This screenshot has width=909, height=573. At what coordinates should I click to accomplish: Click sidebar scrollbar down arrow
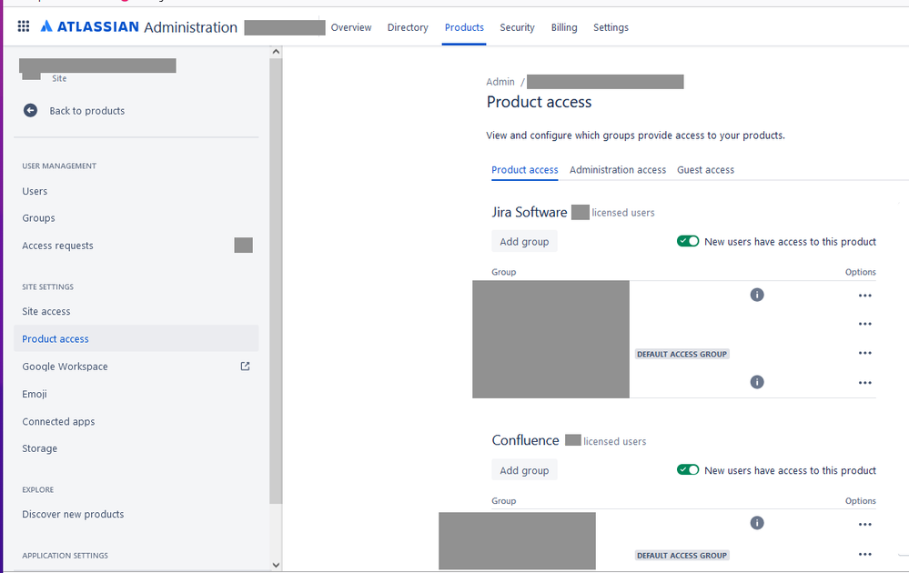[276, 564]
